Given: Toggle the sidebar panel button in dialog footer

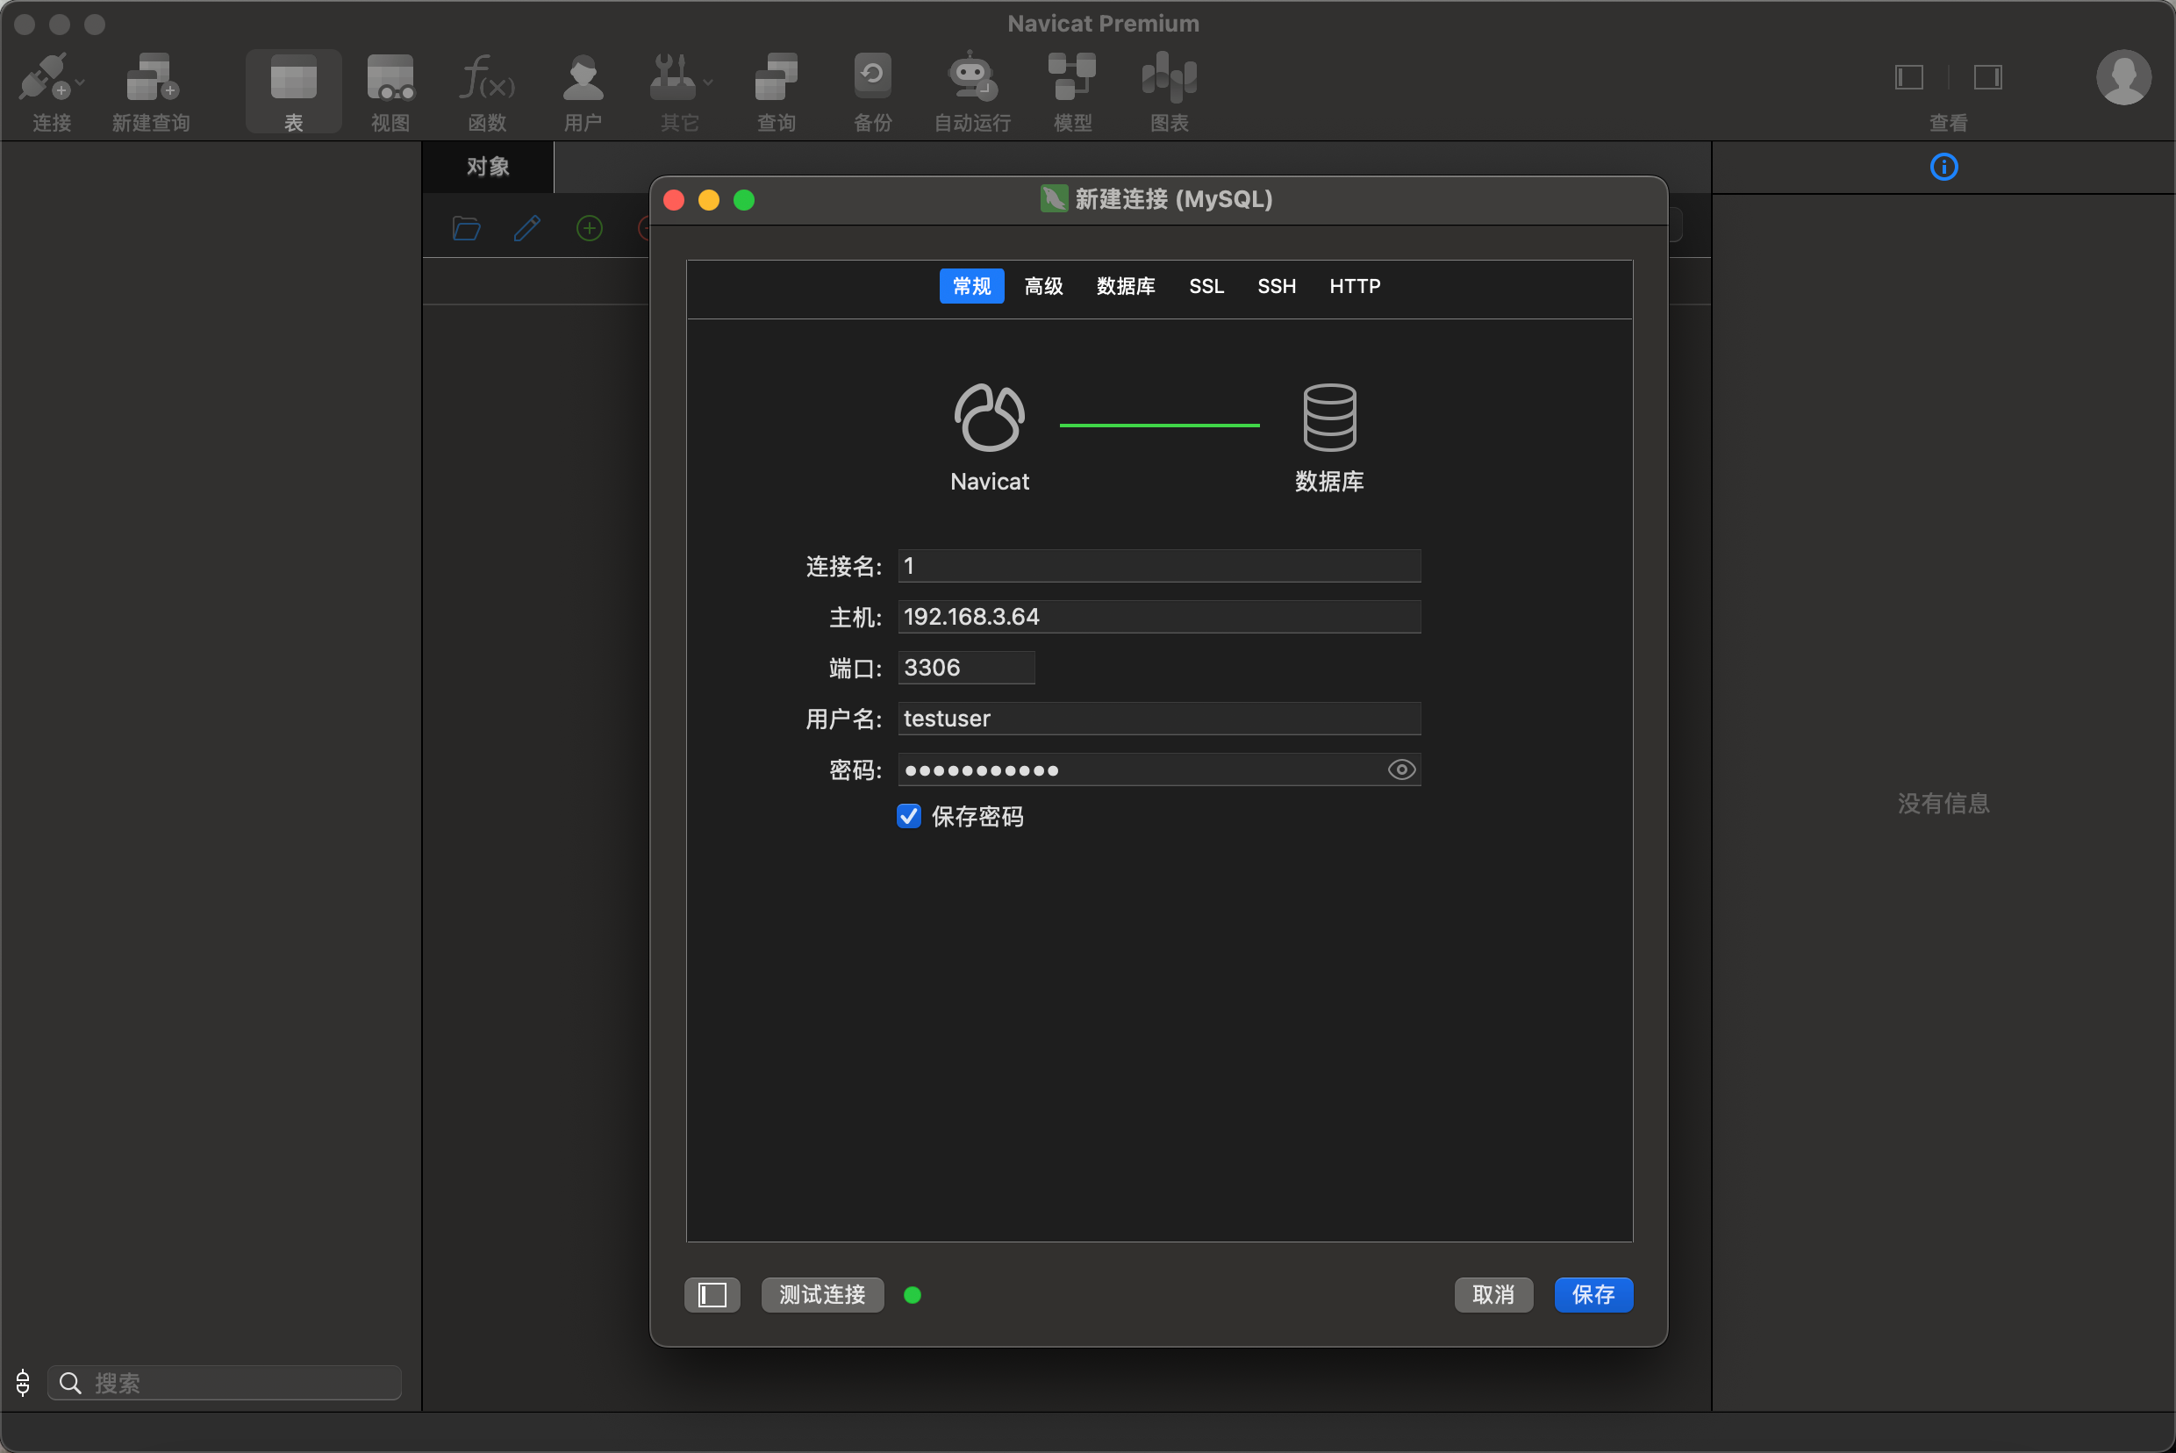Looking at the screenshot, I should (712, 1294).
